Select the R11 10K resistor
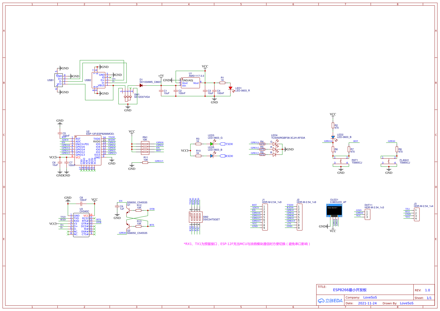Screen dimensions: 440x311 pyautogui.click(x=145, y=163)
